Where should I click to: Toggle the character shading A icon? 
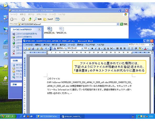coord(108,48)
